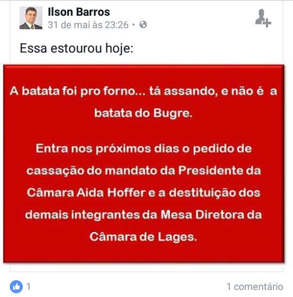This screenshot has width=293, height=297.
Task: Select the 'Essa estourou hoje:' post text
Action: coord(77,48)
